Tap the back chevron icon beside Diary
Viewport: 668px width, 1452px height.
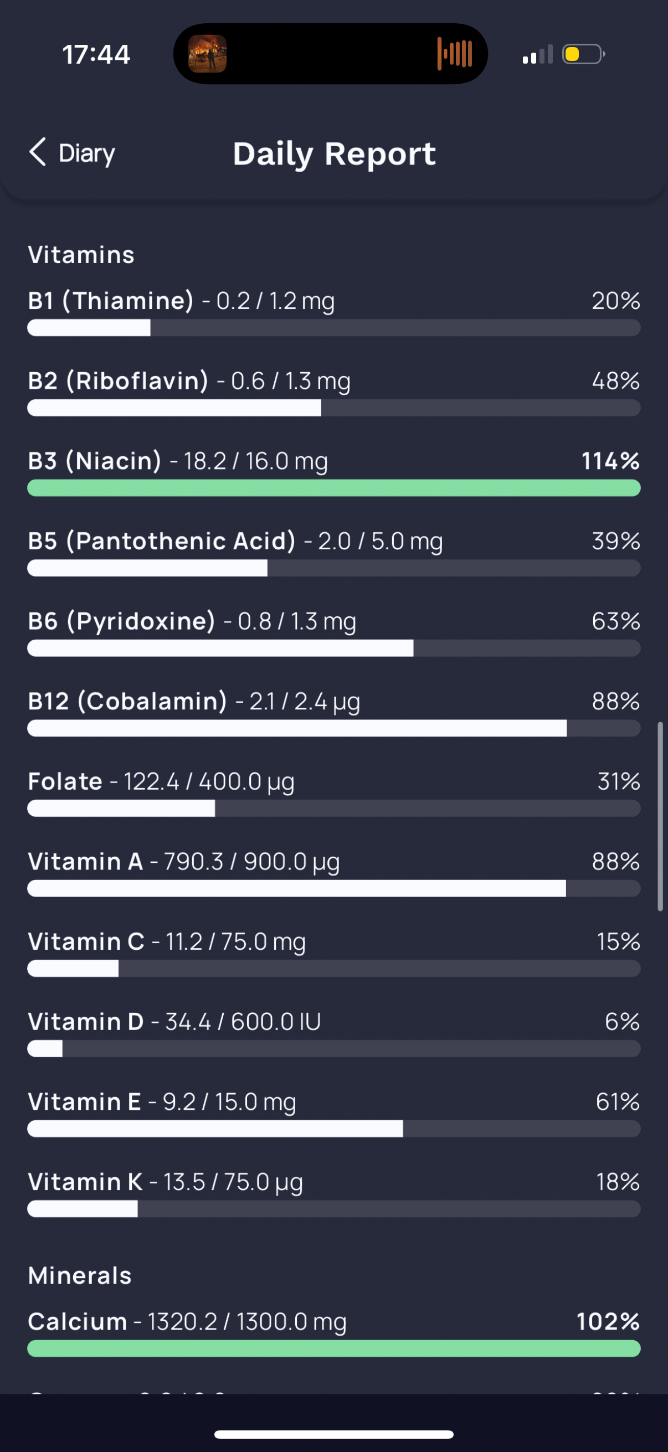click(37, 152)
